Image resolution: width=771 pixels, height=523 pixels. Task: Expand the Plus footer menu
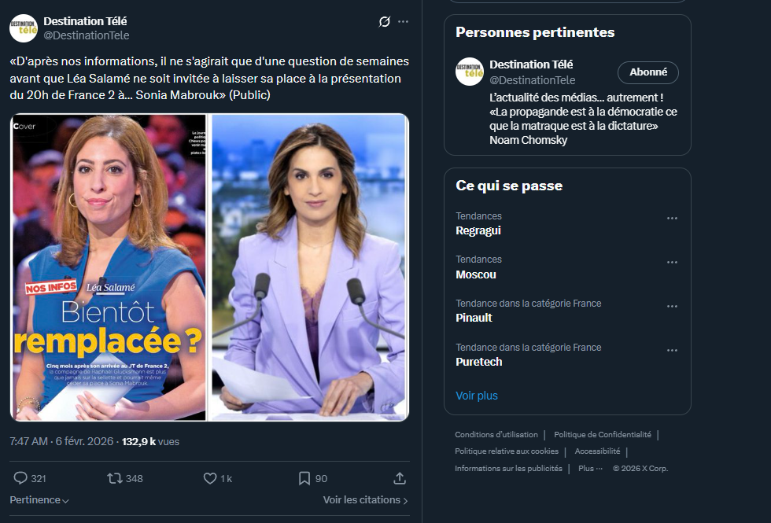pyautogui.click(x=590, y=468)
